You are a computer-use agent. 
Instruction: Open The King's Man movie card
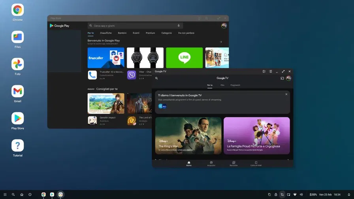188,135
